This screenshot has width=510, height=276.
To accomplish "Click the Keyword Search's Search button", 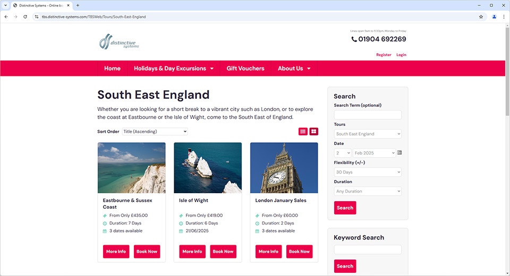I will pos(345,266).
